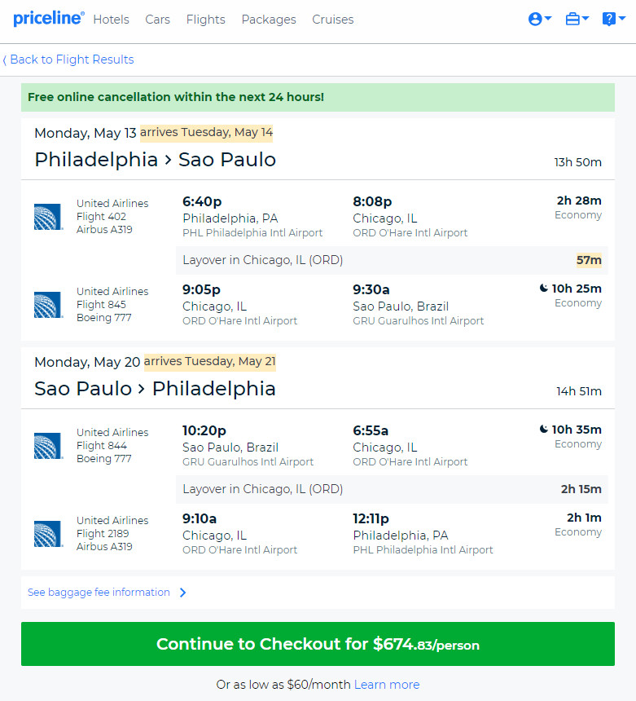Open the user account icon menu
Viewport: 636px width, 701px height.
(x=540, y=19)
